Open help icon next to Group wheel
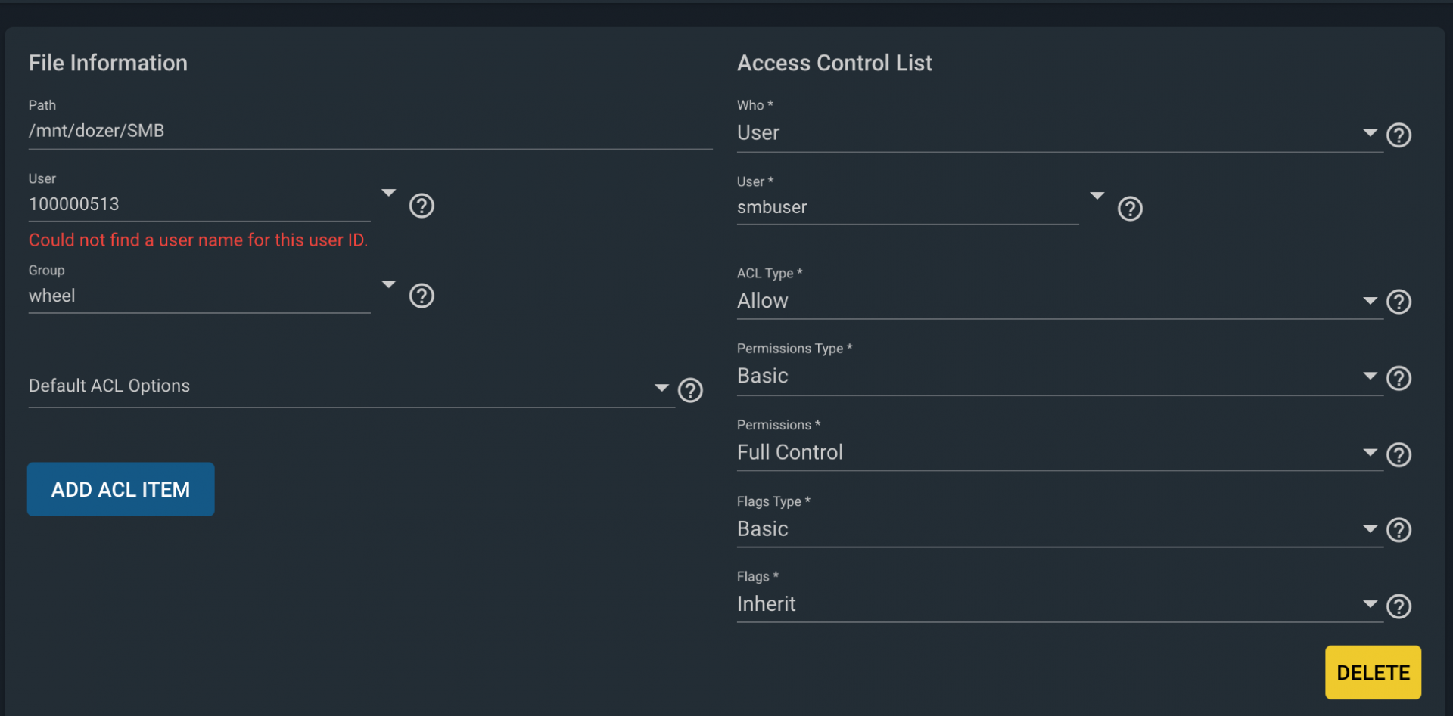 point(422,296)
